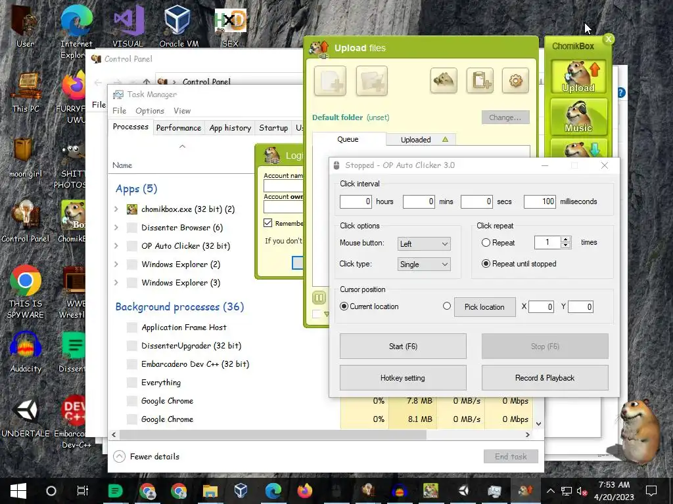
Task: Click the ChomikBox Upload hamster button
Action: tap(578, 77)
